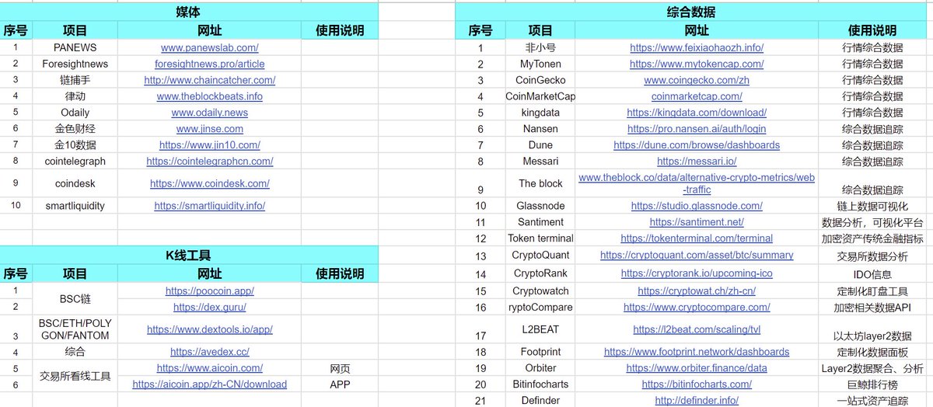Click the BSC/ETH/POLYGON/FANTOM cell
933x407 pixels.
click(75, 329)
